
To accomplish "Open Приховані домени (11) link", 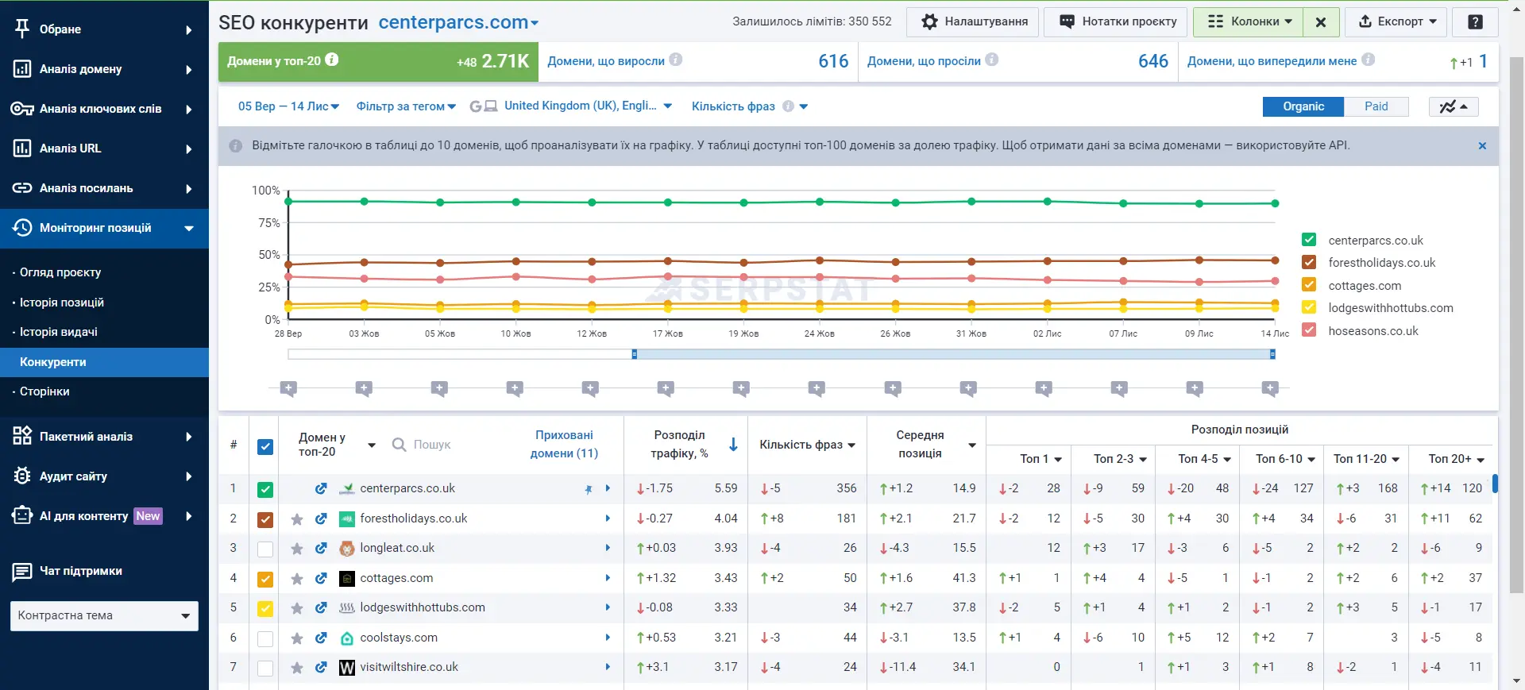I will coord(564,445).
